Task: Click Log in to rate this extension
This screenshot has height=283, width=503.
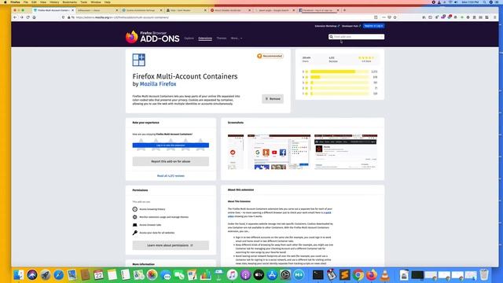Action: coord(171,145)
